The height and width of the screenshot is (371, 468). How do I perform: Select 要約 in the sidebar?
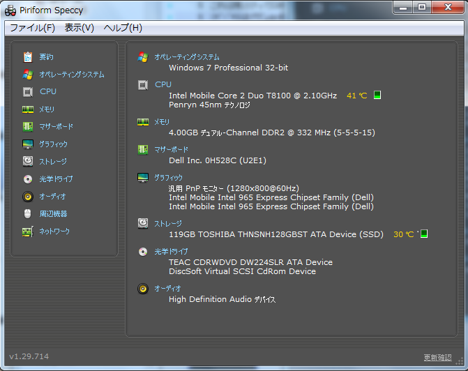[x=46, y=57]
